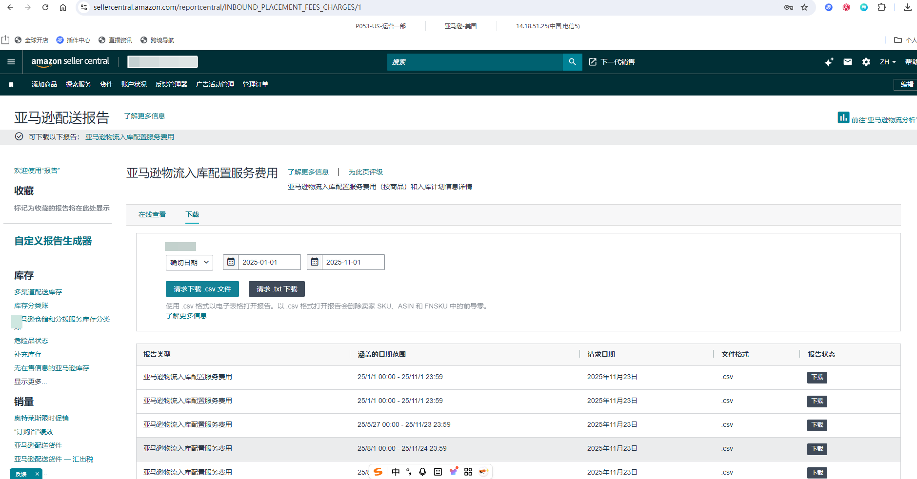The width and height of the screenshot is (917, 479).
Task: Click the 编辑 button in navigation bar
Action: tap(906, 84)
